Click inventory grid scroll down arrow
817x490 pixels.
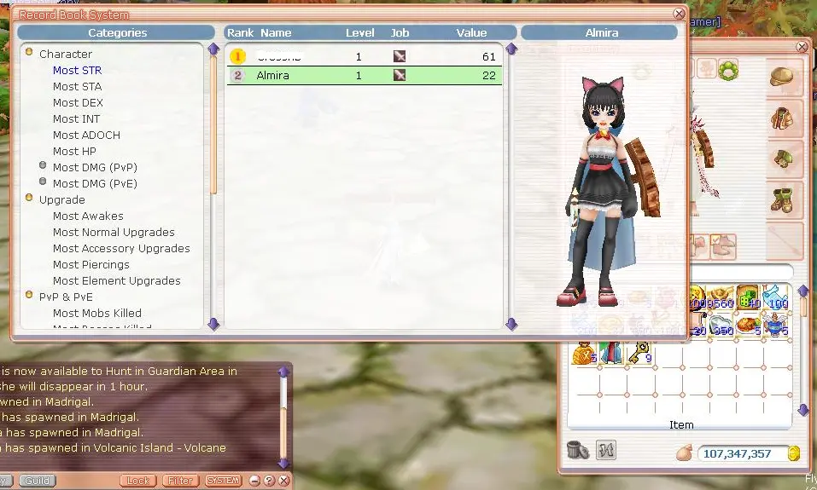click(803, 410)
